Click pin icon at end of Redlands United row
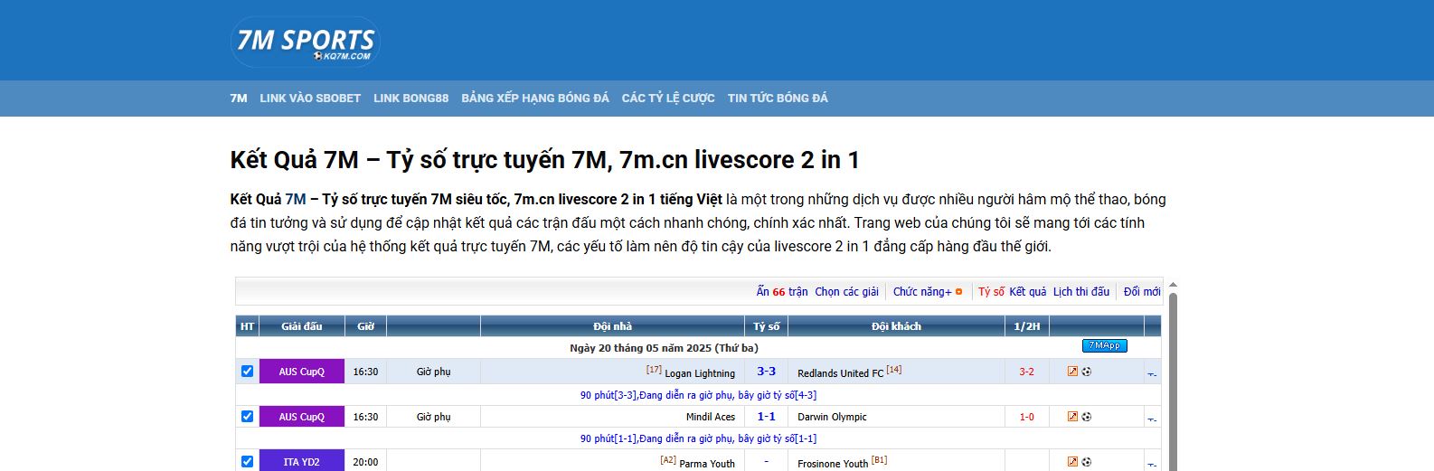 click(x=1152, y=373)
